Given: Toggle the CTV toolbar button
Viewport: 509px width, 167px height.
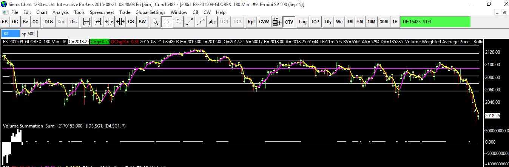Looking at the screenshot, I should (x=289, y=22).
